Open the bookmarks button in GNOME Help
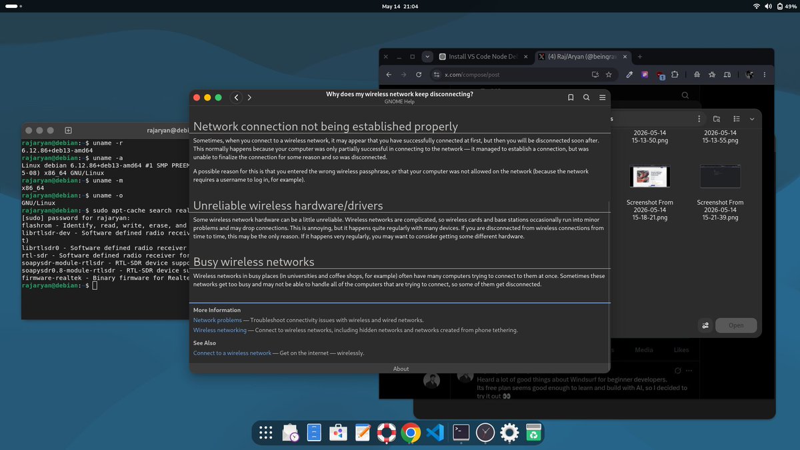Image resolution: width=800 pixels, height=450 pixels. tap(571, 97)
